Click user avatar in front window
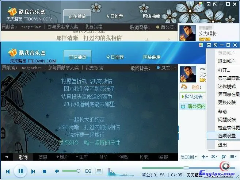Image resolution: width=240 pixels, height=180 pixels. [188, 74]
